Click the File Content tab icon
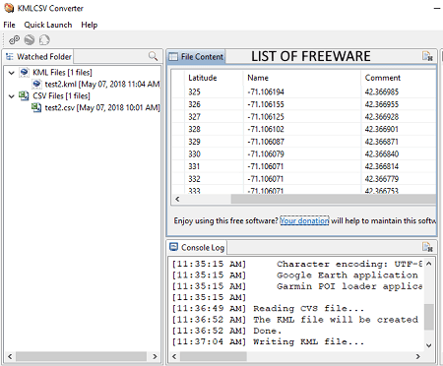 (x=173, y=57)
